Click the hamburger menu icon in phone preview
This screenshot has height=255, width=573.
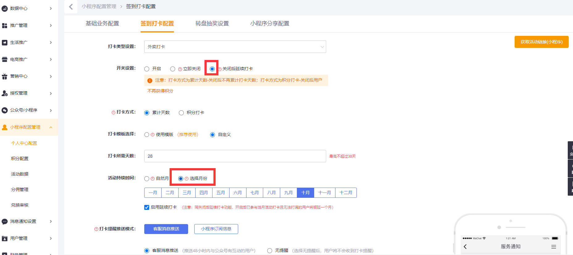click(x=554, y=247)
